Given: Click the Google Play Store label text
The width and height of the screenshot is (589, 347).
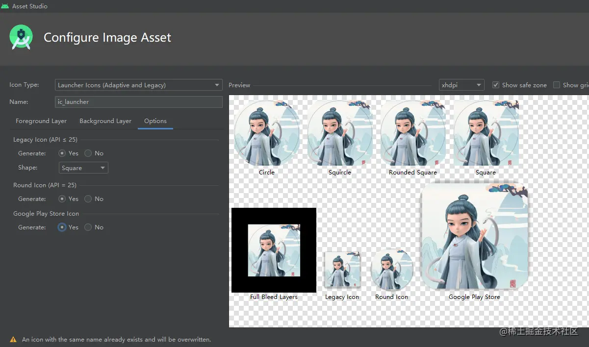Looking at the screenshot, I should [474, 297].
